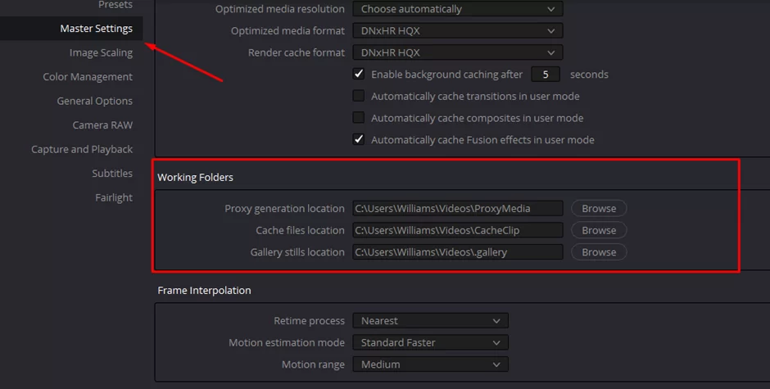
Task: Check automatically cache composites in user mode
Action: coord(359,118)
